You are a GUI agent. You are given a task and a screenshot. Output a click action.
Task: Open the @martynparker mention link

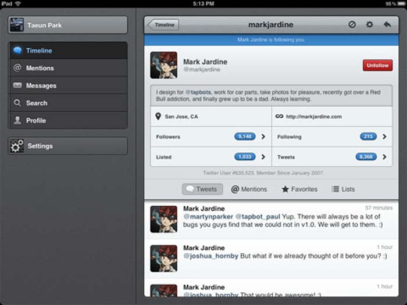pos(208,217)
